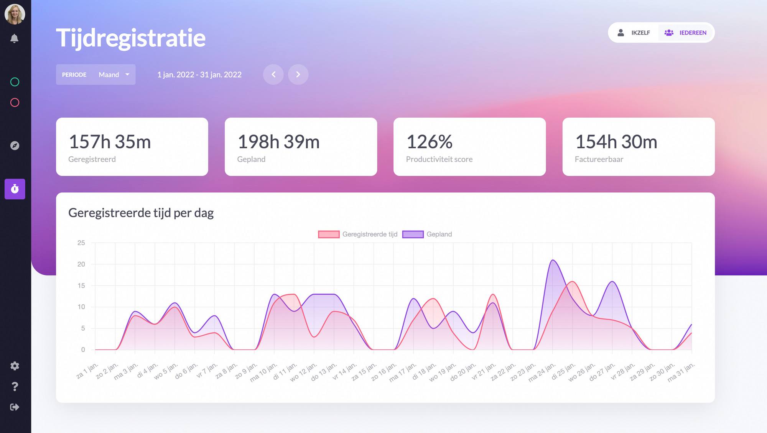Click the do 27 jan. axis label
The height and width of the screenshot is (433, 767).
tap(602, 372)
